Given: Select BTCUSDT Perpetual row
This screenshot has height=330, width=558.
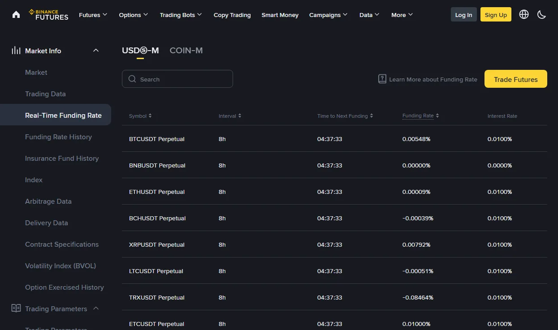Looking at the screenshot, I should pos(334,139).
